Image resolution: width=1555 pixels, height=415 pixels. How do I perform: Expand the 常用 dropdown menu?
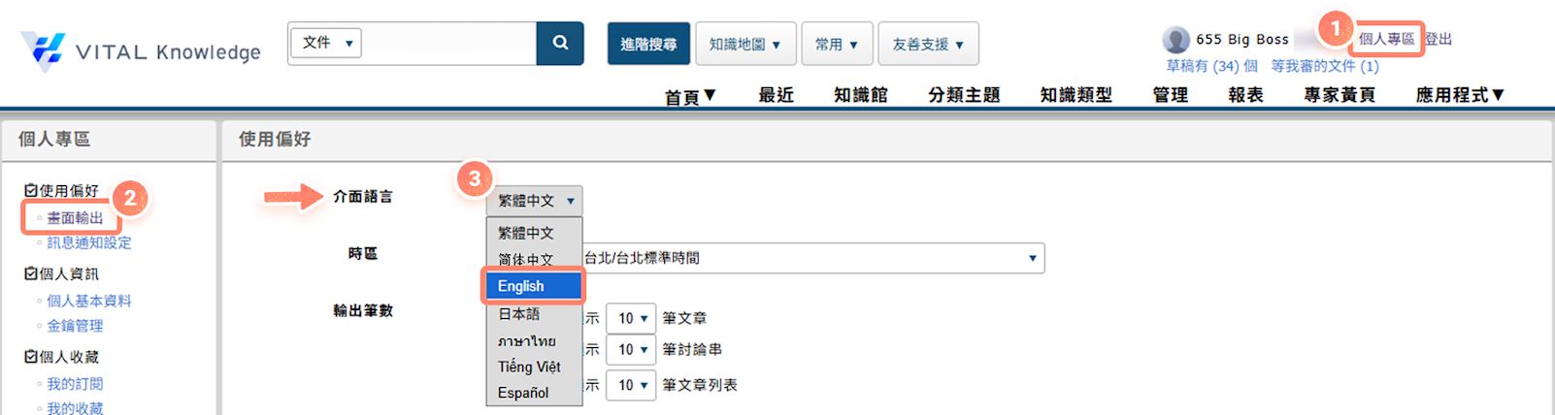pyautogui.click(x=836, y=44)
